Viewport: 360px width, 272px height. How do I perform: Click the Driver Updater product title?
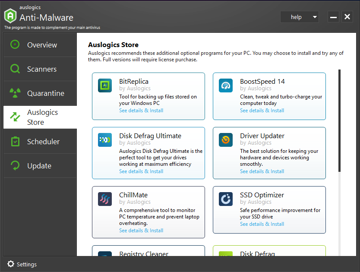262,136
